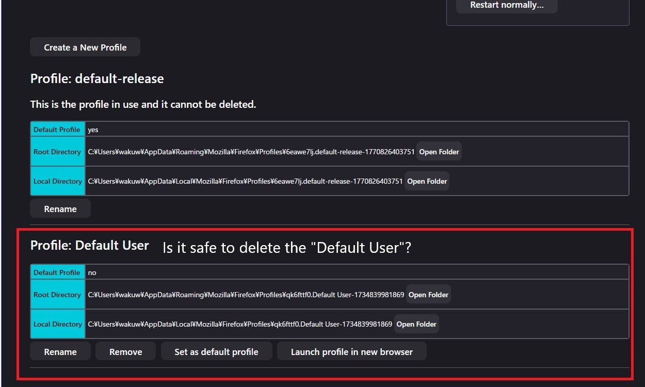Click the Default User Roaming root path text

pos(246,295)
